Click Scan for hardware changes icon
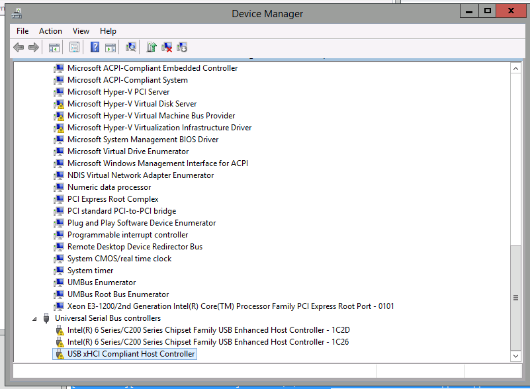Screen dimensions: 530x389 131,47
